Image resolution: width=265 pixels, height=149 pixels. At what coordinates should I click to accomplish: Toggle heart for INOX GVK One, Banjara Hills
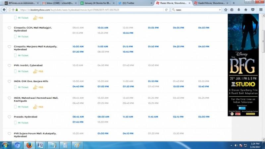9,81
